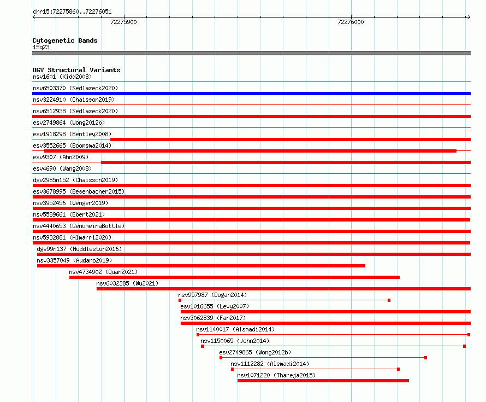The height and width of the screenshot is (402, 486).
Task: Click the red bar under nsv3062839
Action: click(x=326, y=323)
